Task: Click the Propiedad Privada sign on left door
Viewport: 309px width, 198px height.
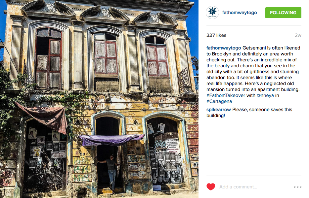Action: 59,155
